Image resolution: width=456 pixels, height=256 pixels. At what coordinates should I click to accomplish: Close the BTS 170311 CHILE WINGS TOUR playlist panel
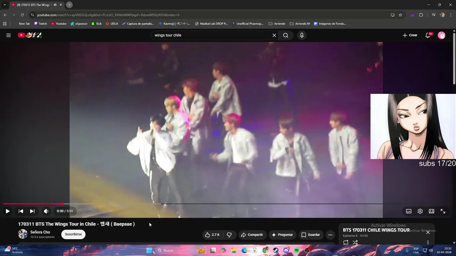coord(428,232)
